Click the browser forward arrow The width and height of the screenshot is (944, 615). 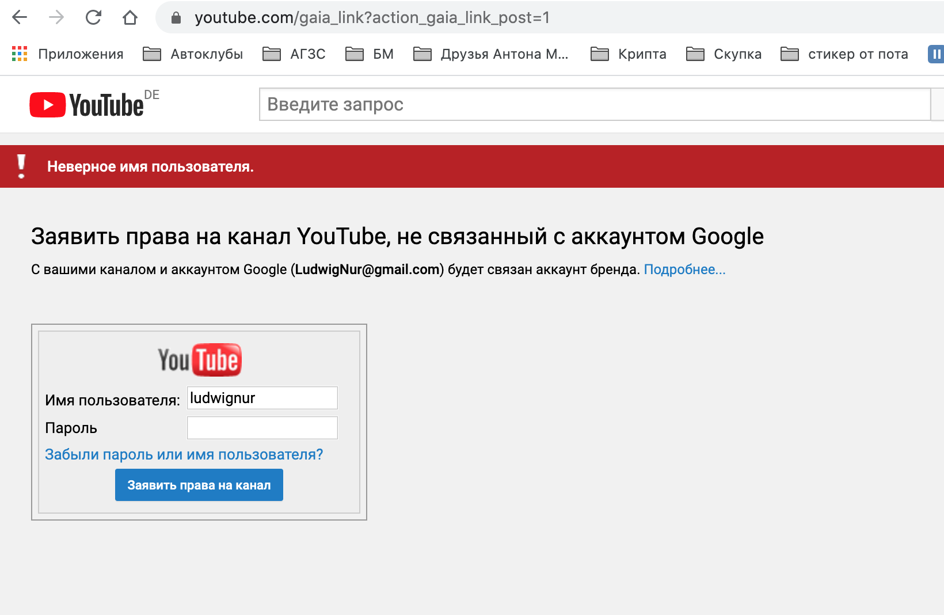56,17
